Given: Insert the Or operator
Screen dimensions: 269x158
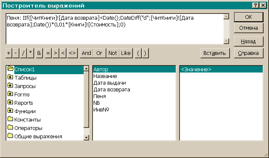Looking at the screenshot, I should [99, 53].
